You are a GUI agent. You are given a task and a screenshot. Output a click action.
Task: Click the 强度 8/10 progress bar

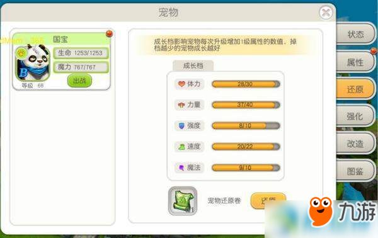pos(246,126)
